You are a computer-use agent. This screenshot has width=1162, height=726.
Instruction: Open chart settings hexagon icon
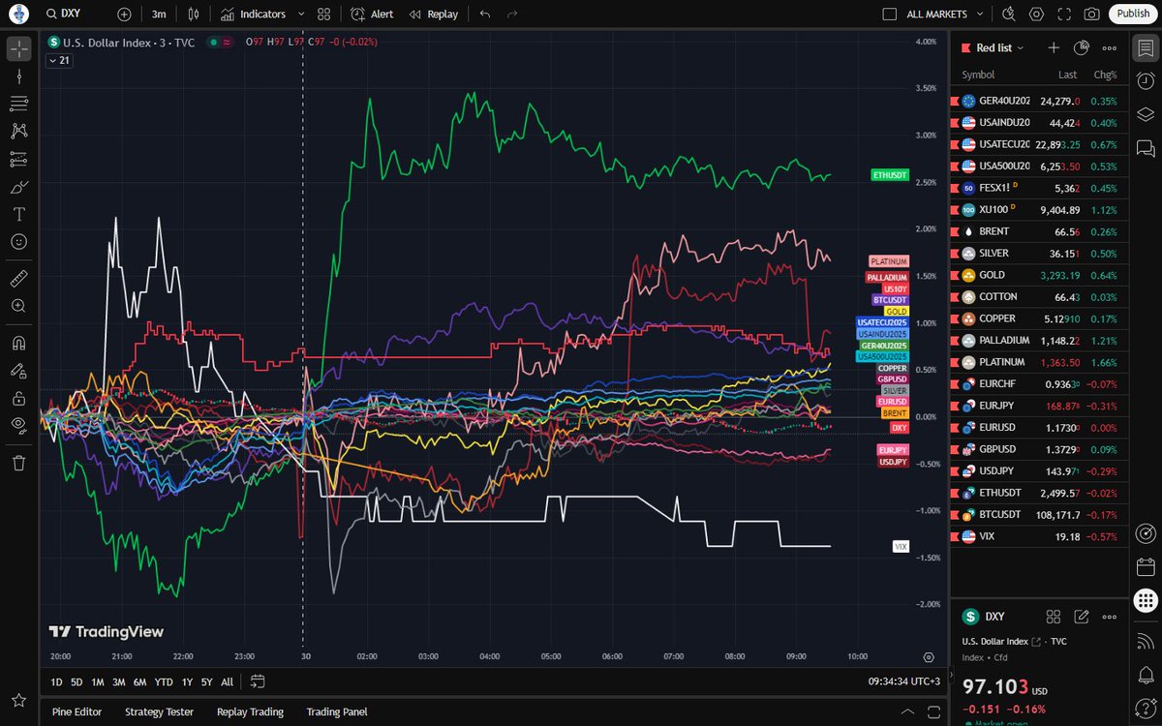click(x=1037, y=15)
